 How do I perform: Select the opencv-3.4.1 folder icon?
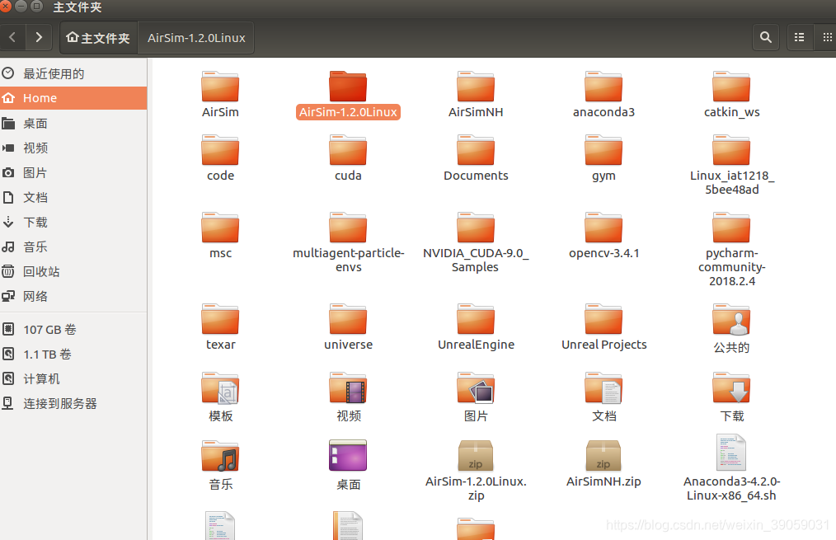604,228
